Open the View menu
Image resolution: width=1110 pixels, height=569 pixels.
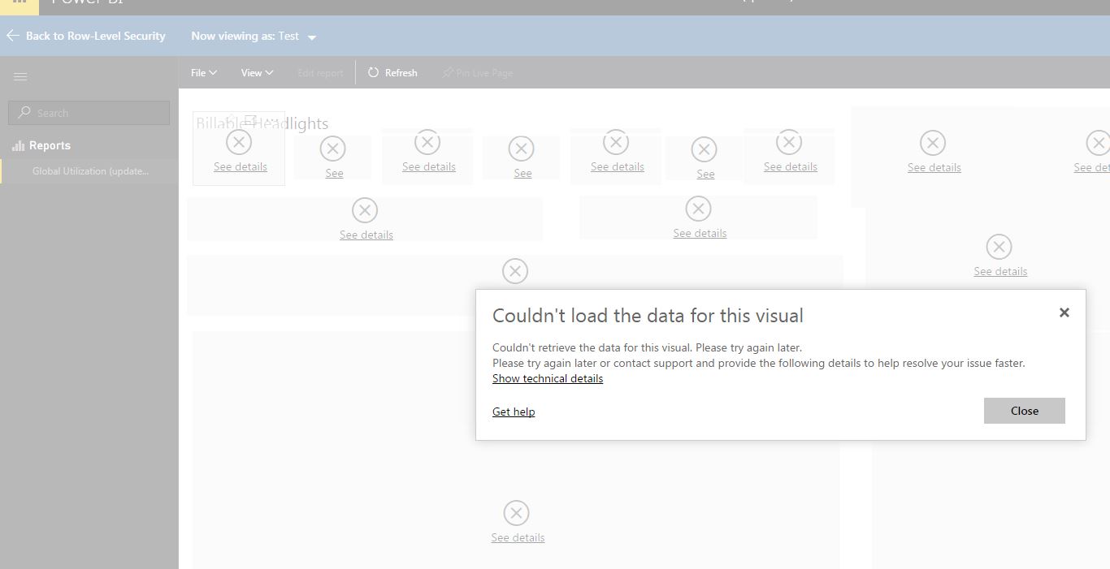[x=257, y=73]
